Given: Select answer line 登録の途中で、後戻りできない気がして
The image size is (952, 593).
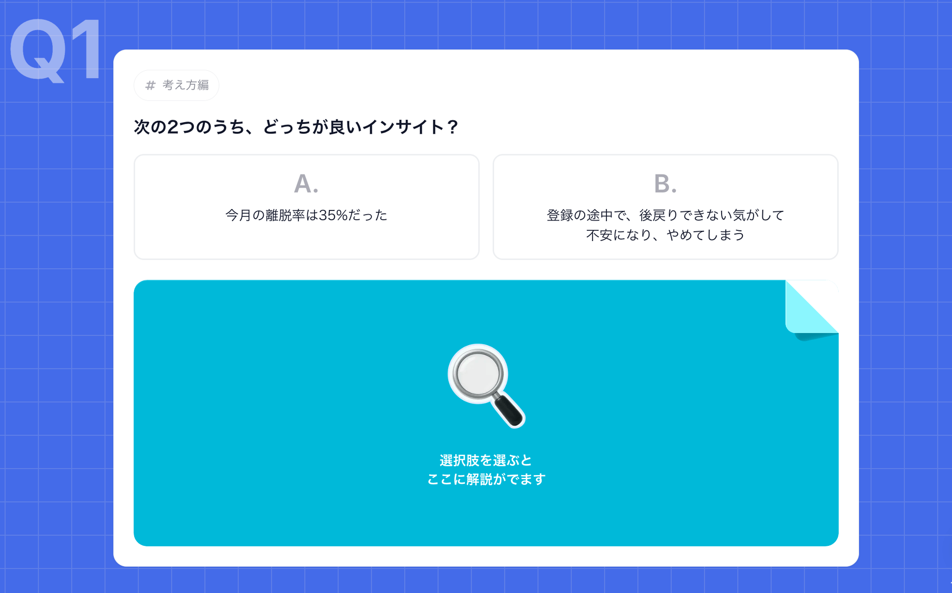Looking at the screenshot, I should (x=665, y=215).
